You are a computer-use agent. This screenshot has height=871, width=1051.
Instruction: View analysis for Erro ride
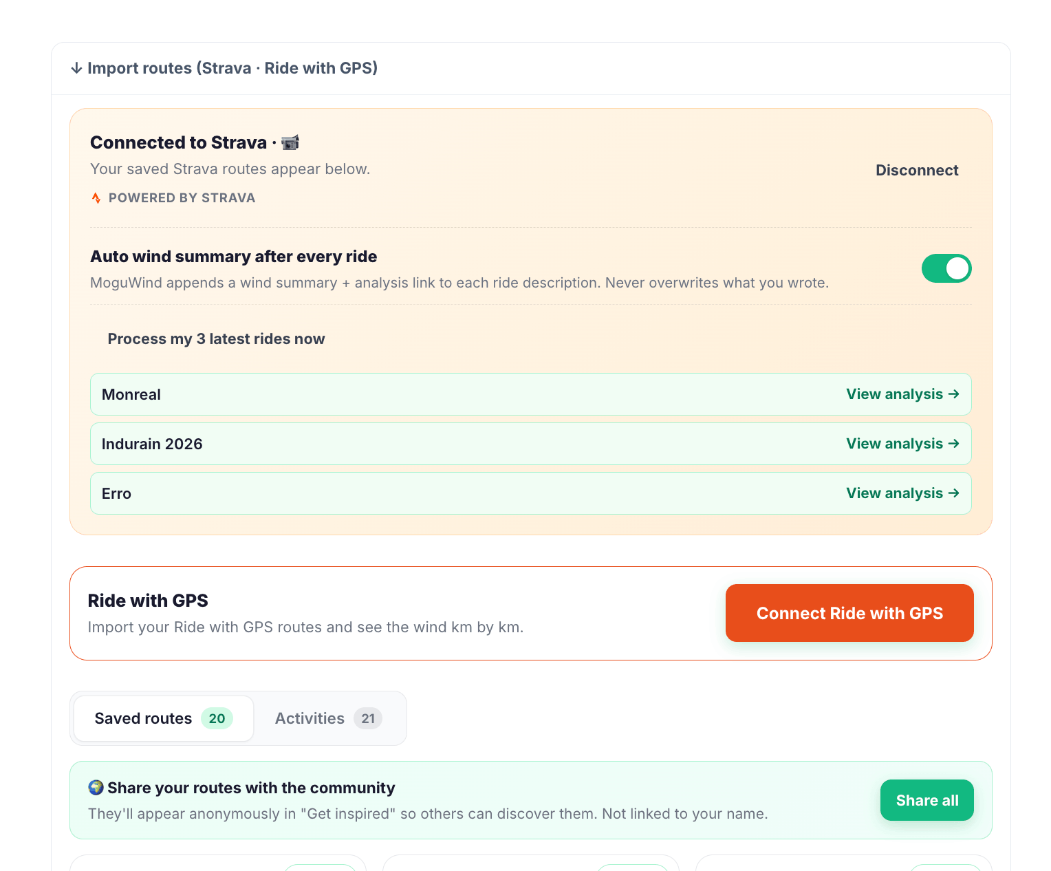click(902, 493)
